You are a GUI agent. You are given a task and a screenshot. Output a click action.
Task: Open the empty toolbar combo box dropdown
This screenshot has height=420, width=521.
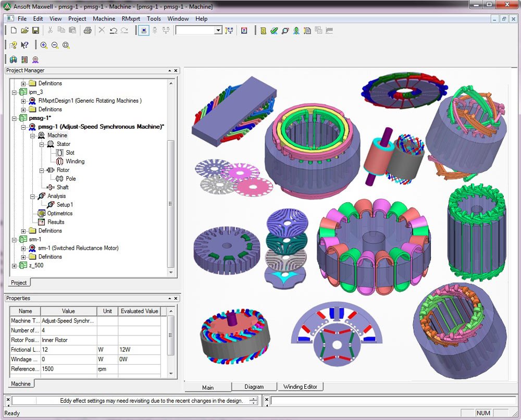coord(218,31)
